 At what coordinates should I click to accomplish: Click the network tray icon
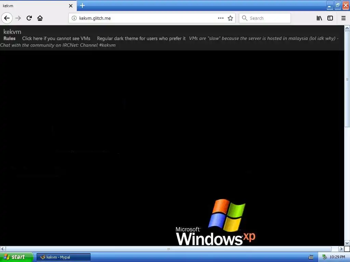[x=324, y=257]
